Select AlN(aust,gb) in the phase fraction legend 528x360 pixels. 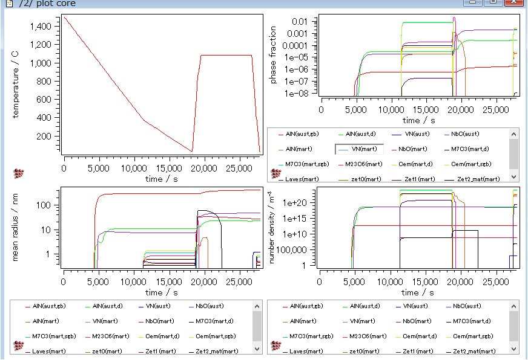[x=306, y=134]
